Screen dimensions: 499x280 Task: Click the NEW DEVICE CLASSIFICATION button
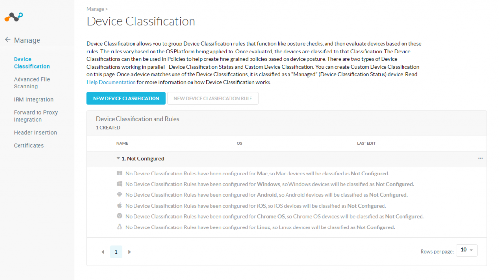(x=125, y=98)
